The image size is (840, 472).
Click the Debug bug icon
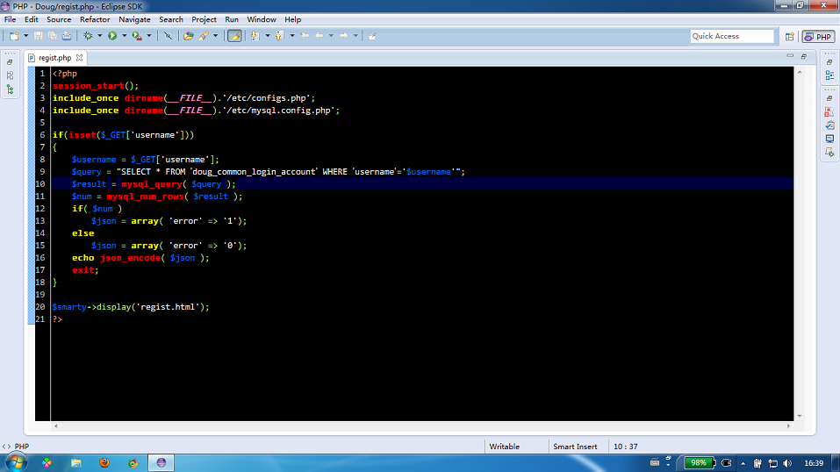(88, 36)
